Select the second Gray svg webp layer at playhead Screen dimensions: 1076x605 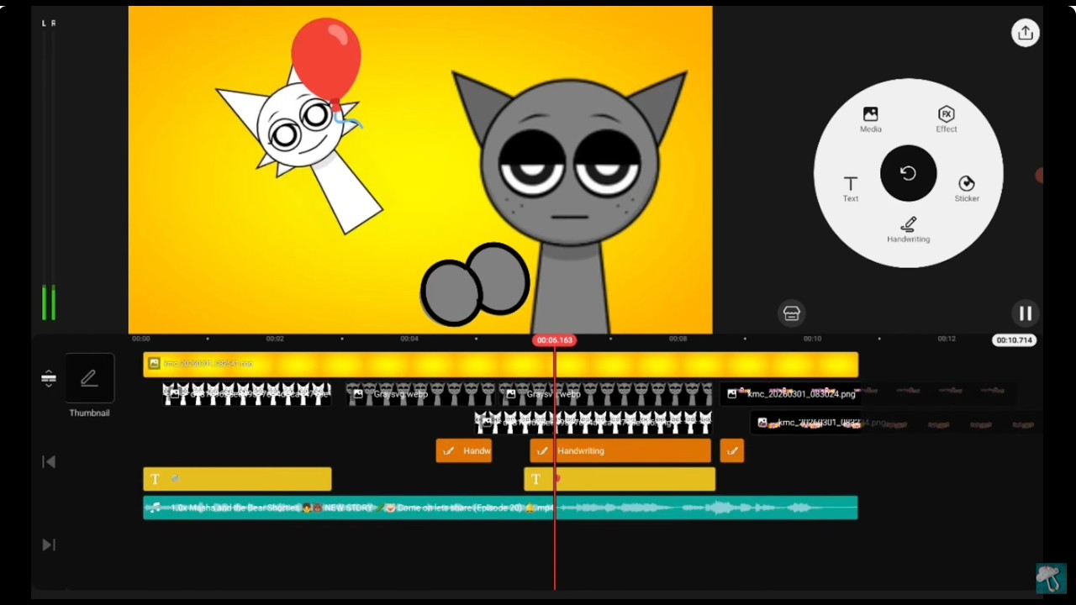(605, 393)
